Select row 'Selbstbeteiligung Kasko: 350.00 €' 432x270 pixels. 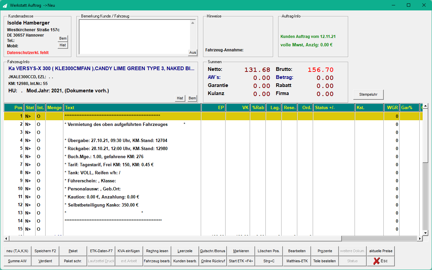(x=213, y=205)
